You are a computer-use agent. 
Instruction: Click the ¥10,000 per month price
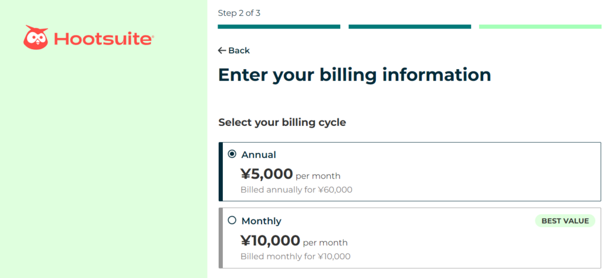click(294, 241)
